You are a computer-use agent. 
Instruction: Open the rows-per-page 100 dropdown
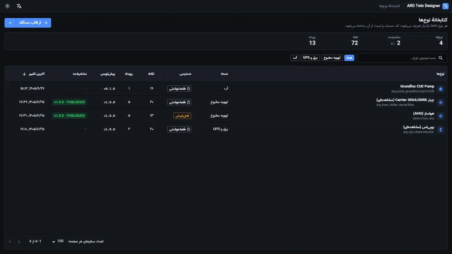coord(58,241)
